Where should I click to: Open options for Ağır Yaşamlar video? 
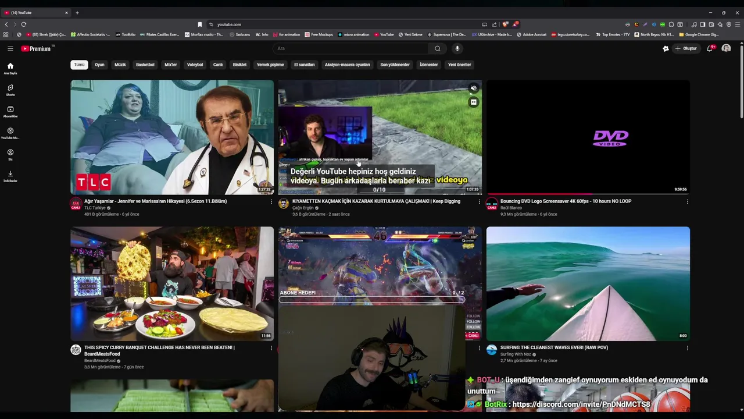coord(271,201)
